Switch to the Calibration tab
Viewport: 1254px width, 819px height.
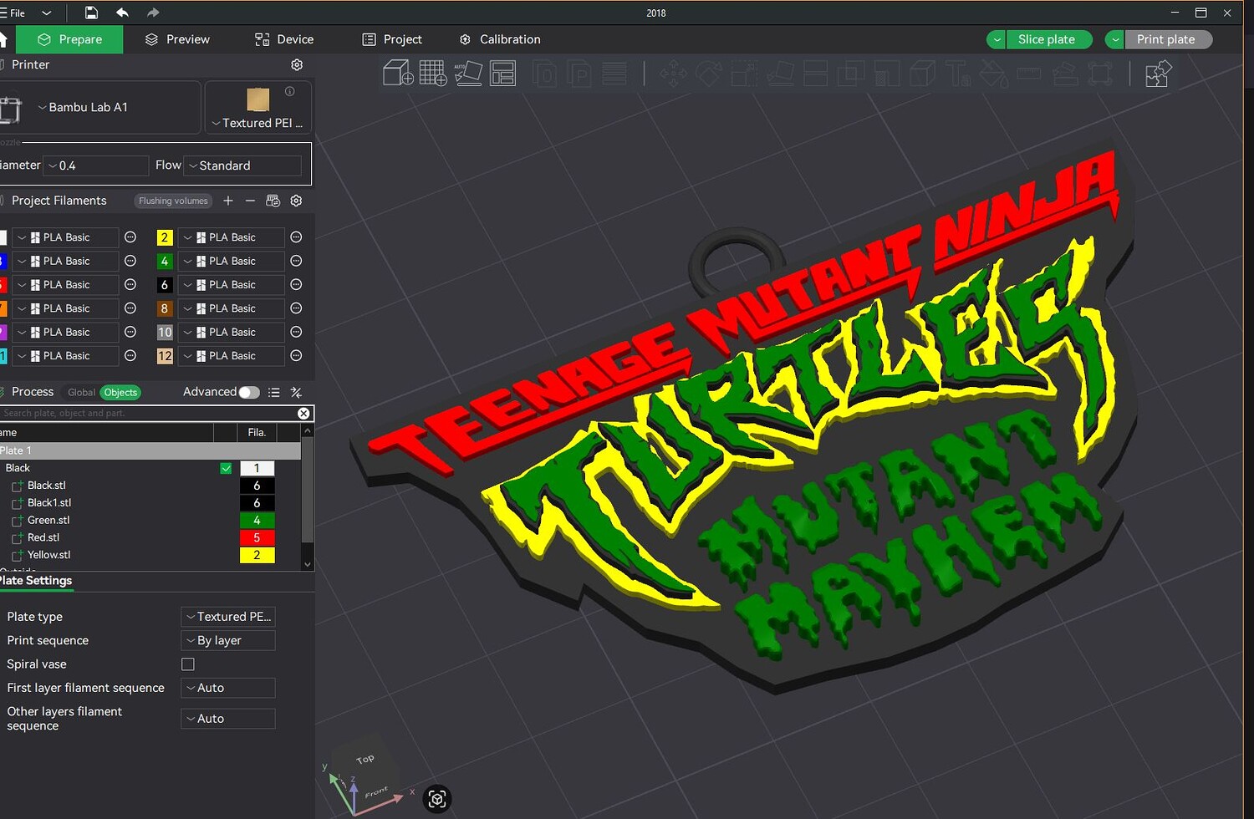click(500, 39)
